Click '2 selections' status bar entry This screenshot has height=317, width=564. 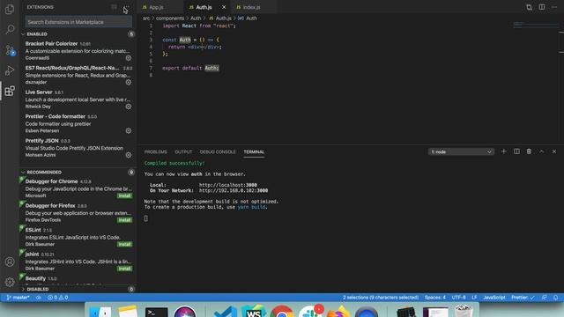click(381, 298)
